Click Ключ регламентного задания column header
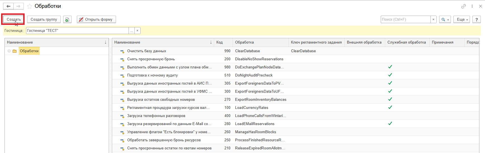 click(316, 42)
